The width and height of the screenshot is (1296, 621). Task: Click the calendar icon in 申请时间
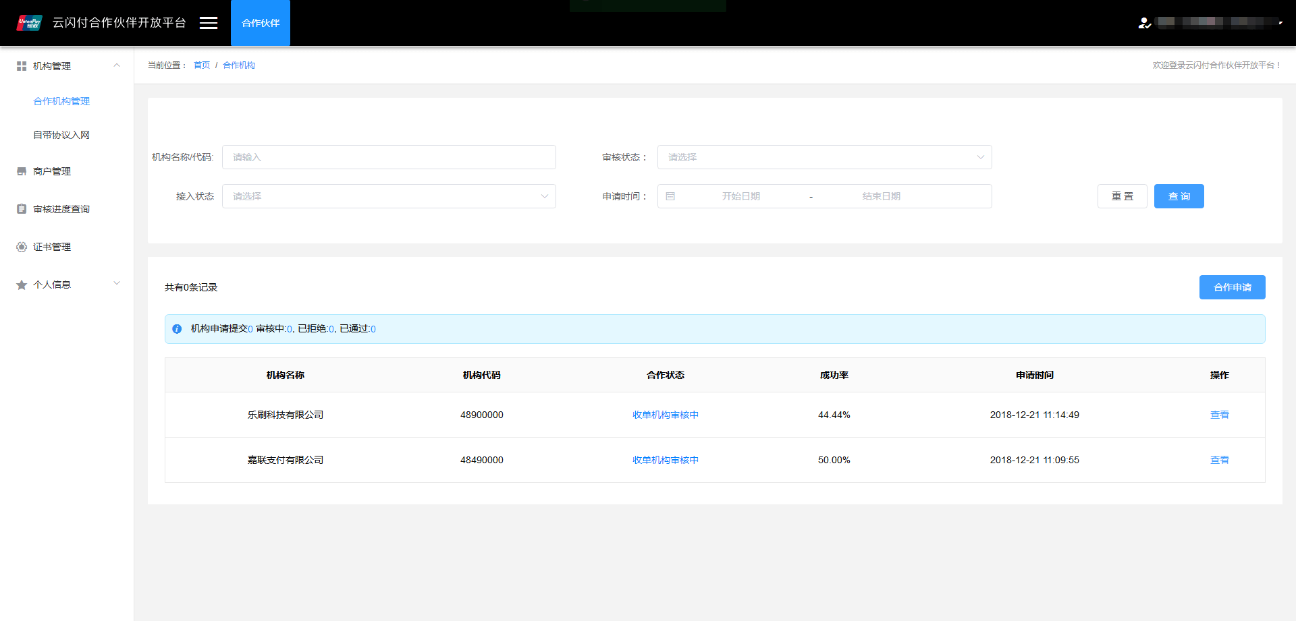(x=670, y=196)
